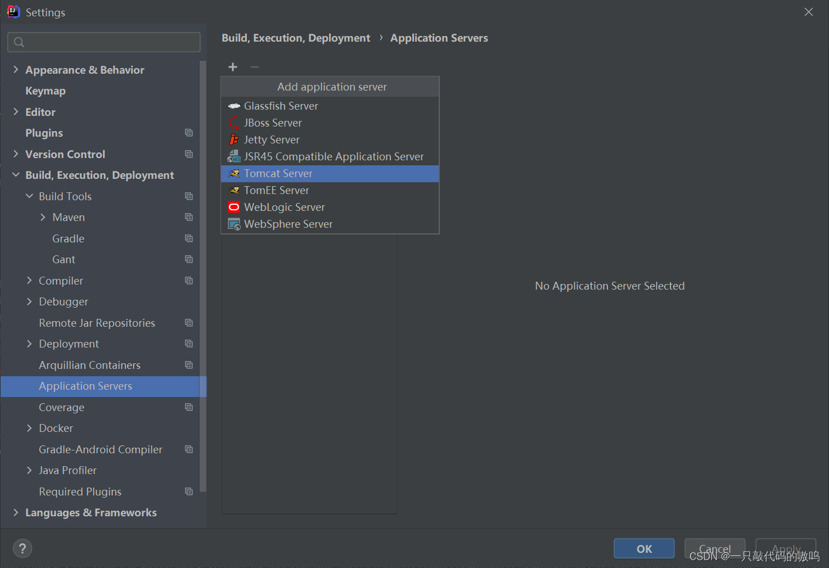Viewport: 829px width, 568px height.
Task: Click project-level icon next to Build Tools
Action: coord(189,196)
